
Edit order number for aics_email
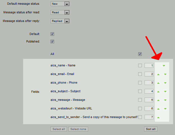[x=149, y=74]
